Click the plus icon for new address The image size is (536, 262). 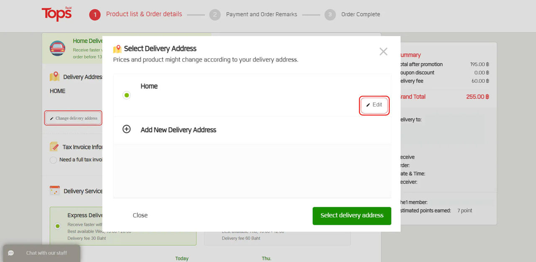click(x=126, y=129)
